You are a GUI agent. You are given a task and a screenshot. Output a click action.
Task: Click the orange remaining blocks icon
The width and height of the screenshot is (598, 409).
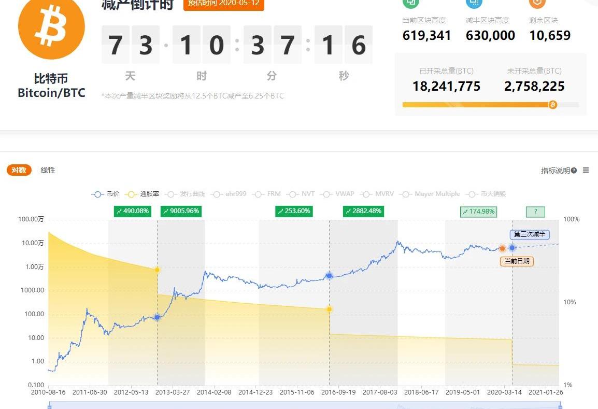(x=537, y=3)
